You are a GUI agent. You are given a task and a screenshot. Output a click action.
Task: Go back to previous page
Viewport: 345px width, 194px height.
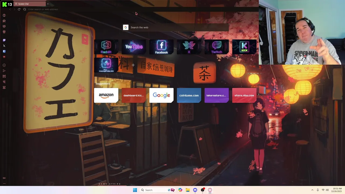tap(10, 9)
